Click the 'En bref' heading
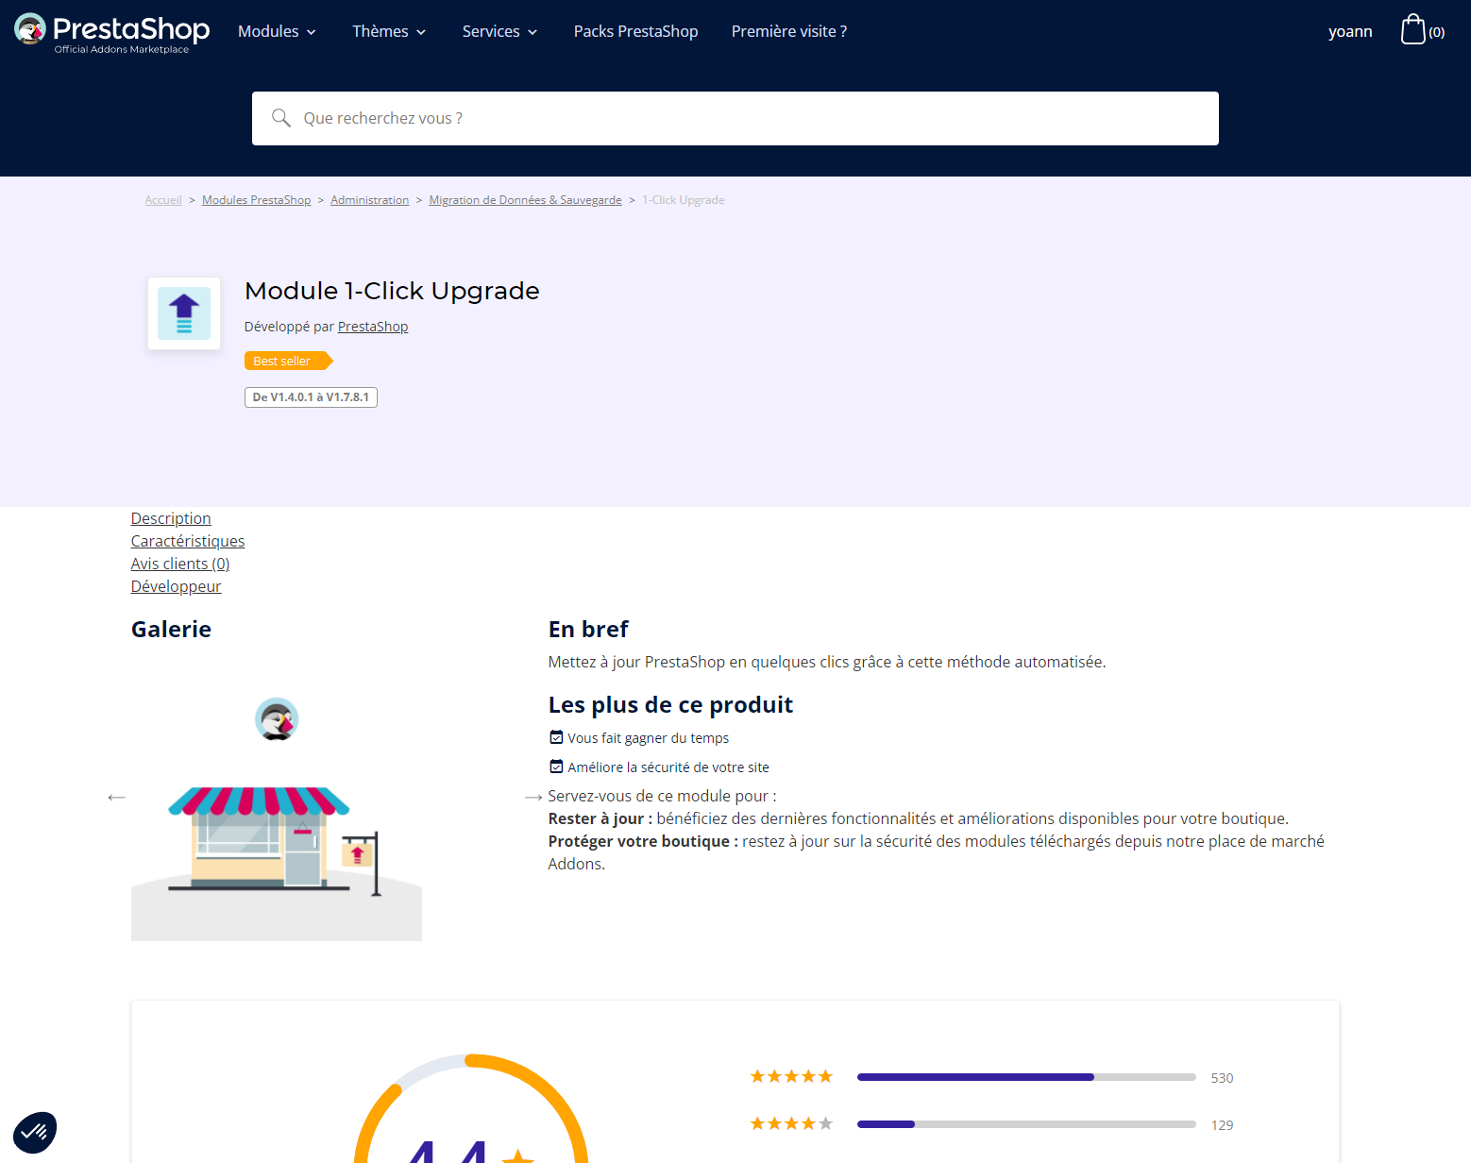The width and height of the screenshot is (1471, 1163). [x=588, y=630]
